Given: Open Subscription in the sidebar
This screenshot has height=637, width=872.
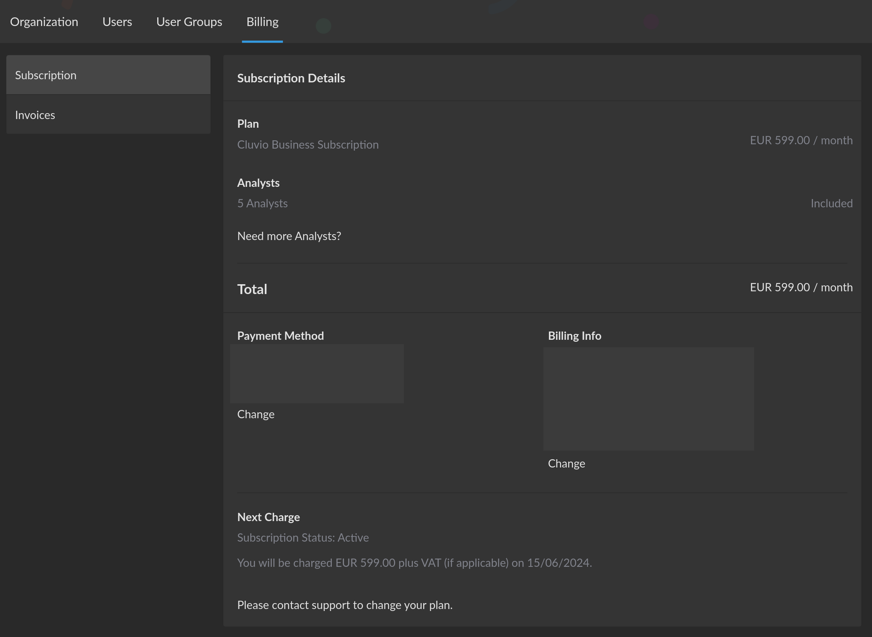Looking at the screenshot, I should pos(108,75).
